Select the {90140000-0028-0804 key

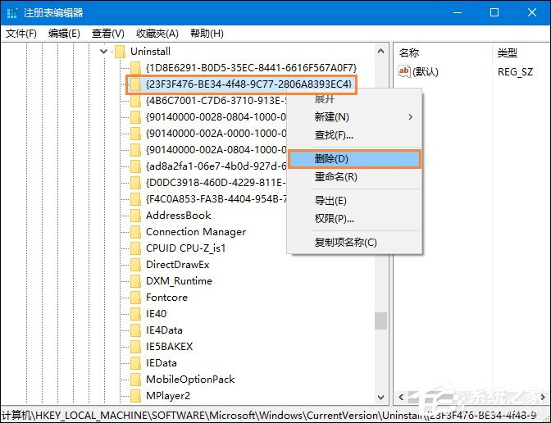216,117
